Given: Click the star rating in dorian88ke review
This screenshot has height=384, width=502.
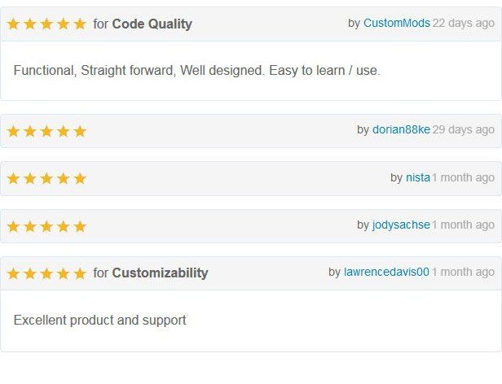Looking at the screenshot, I should 46,131.
